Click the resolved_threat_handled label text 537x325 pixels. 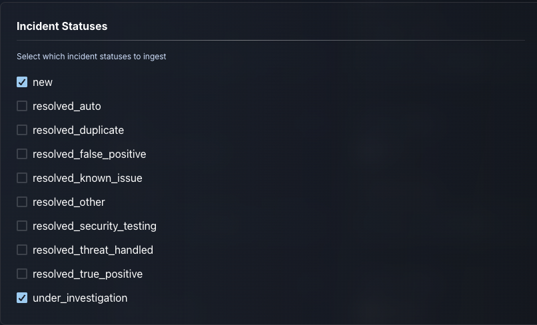point(93,250)
